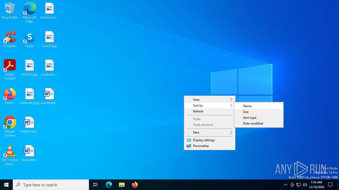The image size is (339, 190).
Task: Select the Firefox desktop shortcut
Action: pos(10,97)
